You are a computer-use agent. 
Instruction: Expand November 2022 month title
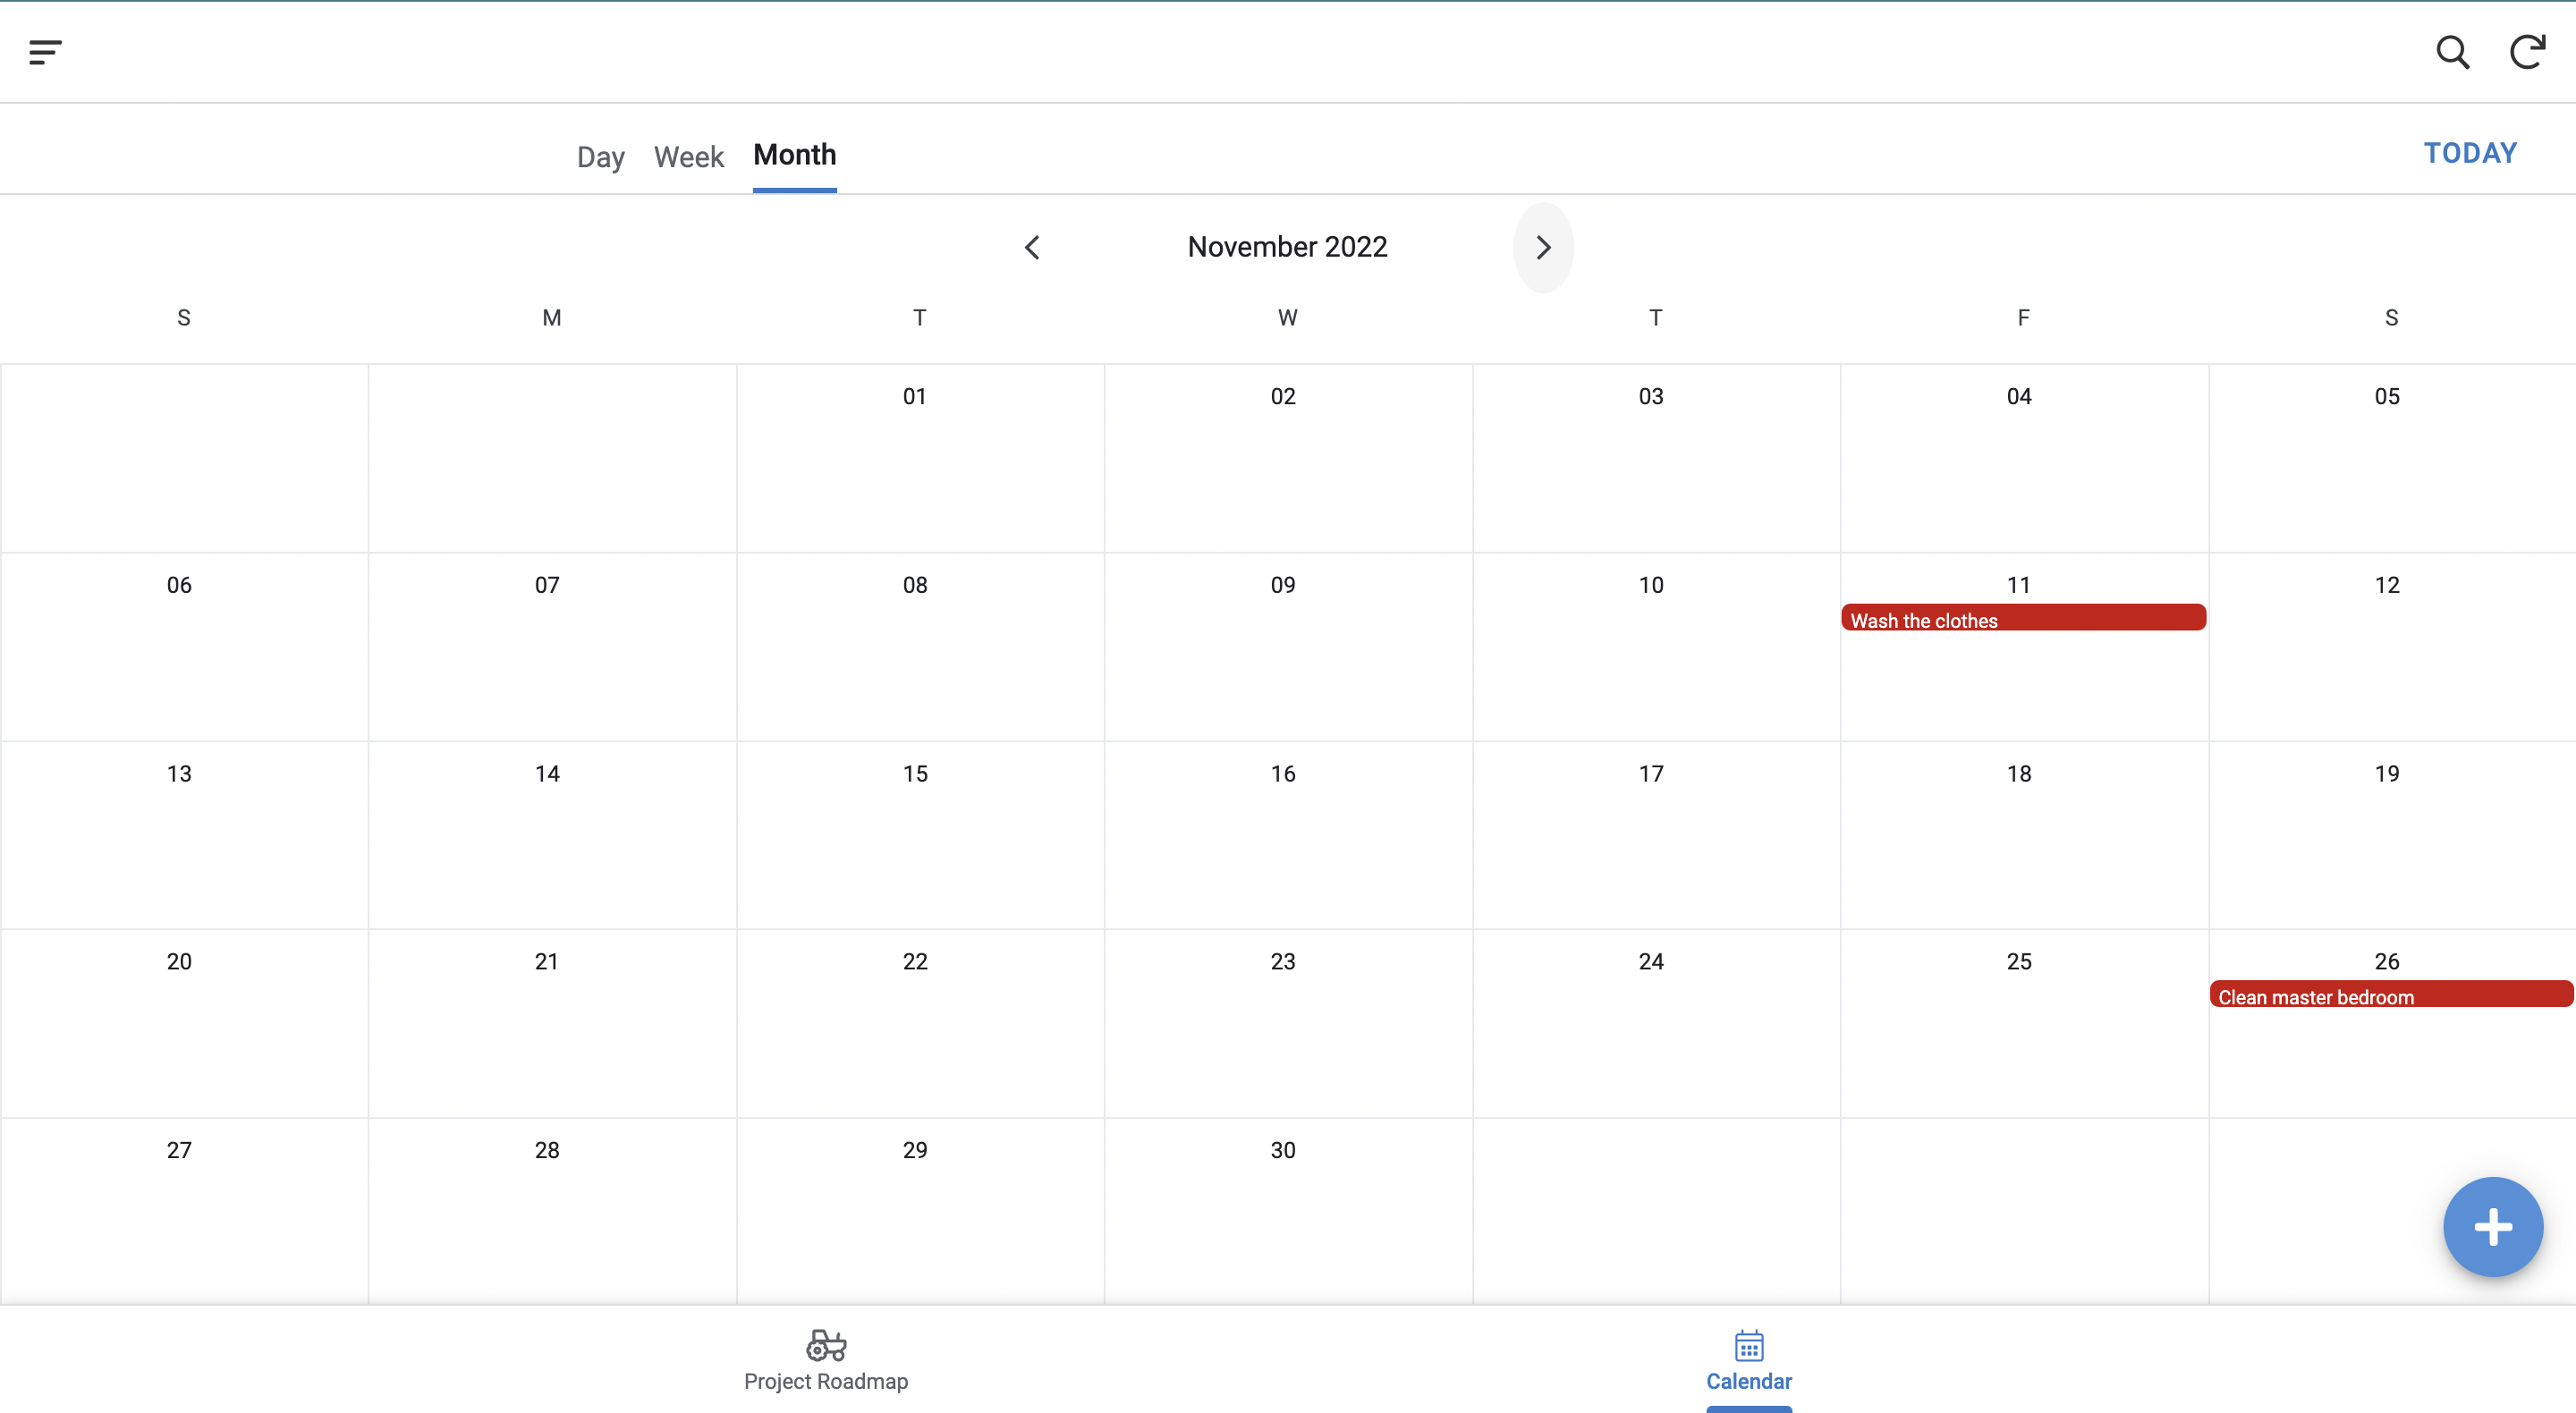[x=1287, y=246]
